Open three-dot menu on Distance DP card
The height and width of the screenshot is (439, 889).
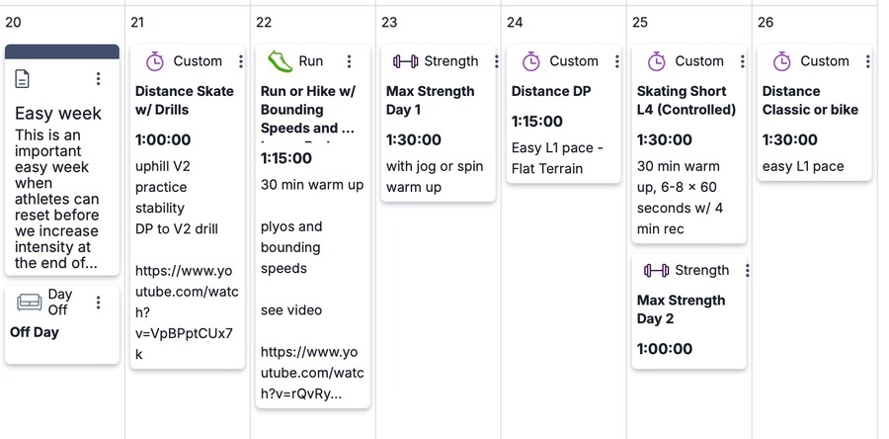pyautogui.click(x=617, y=61)
